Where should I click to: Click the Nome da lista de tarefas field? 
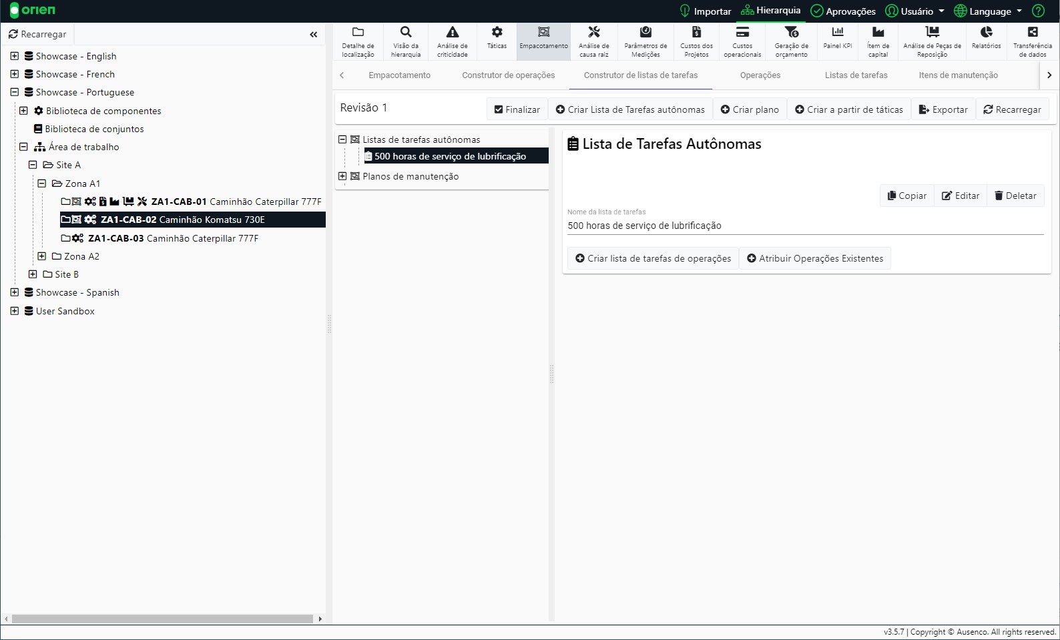(x=805, y=226)
